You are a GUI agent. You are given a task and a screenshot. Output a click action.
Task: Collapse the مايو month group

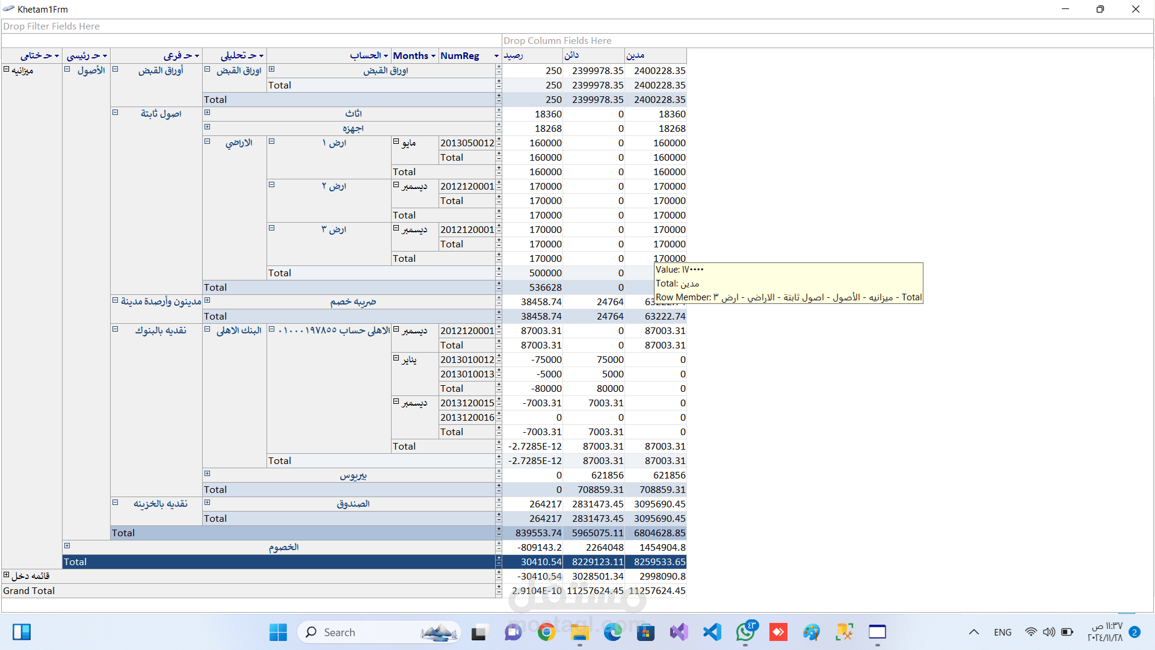[396, 141]
